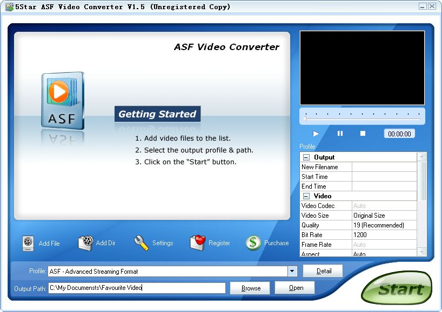Click the large ASF logo image

[x=63, y=101]
